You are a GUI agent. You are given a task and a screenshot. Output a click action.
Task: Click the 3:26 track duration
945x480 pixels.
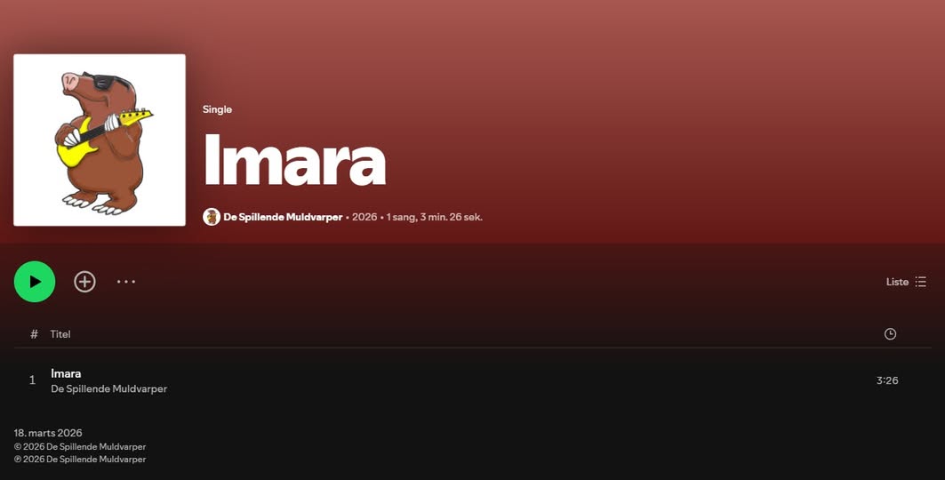[887, 380]
